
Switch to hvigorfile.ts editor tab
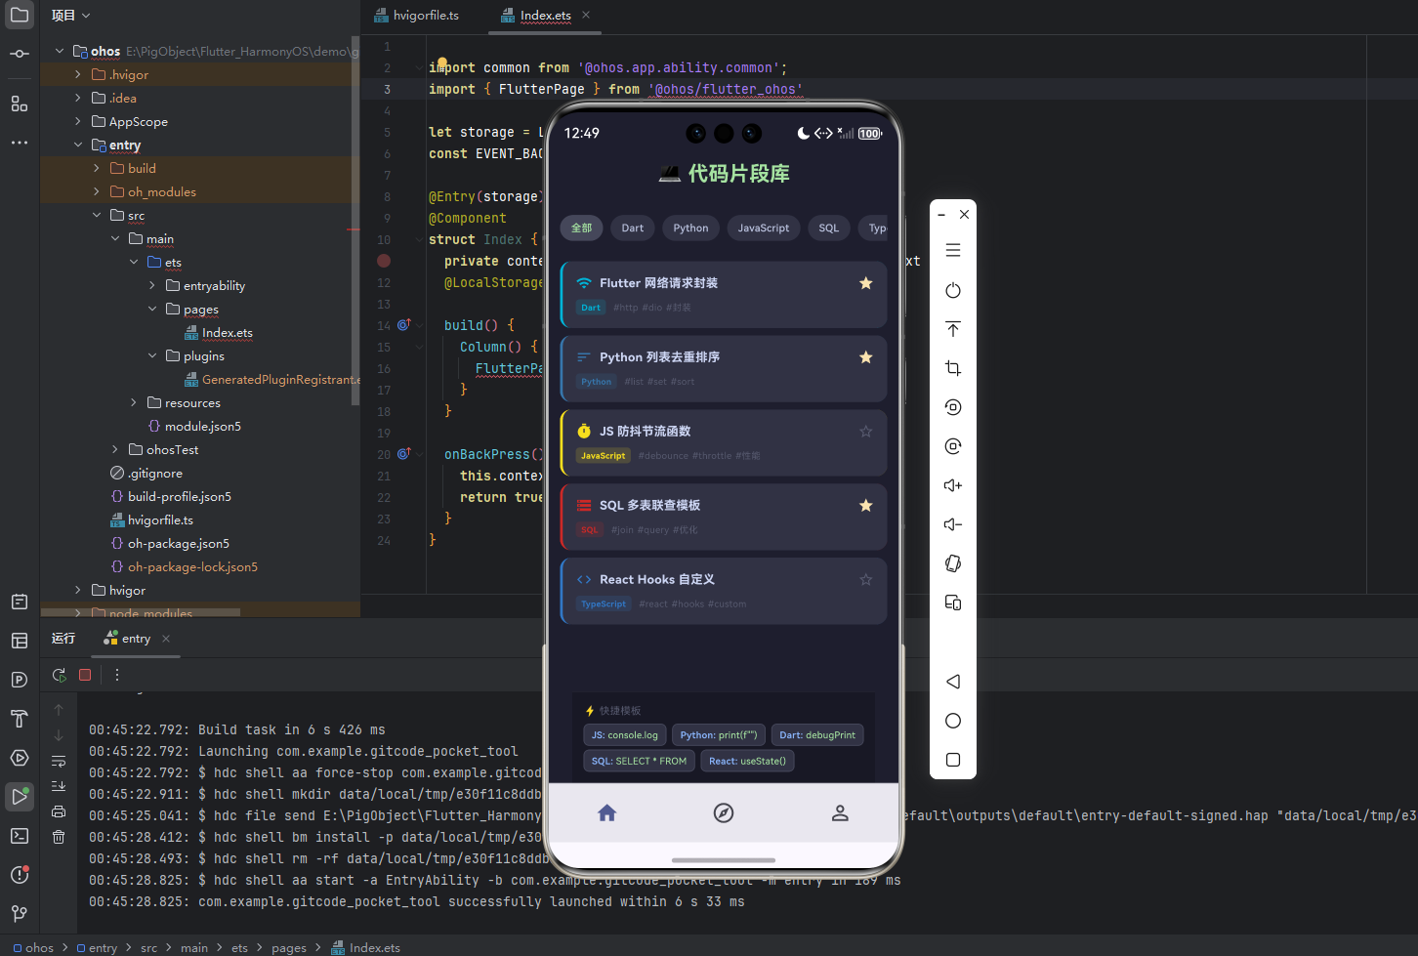[416, 15]
